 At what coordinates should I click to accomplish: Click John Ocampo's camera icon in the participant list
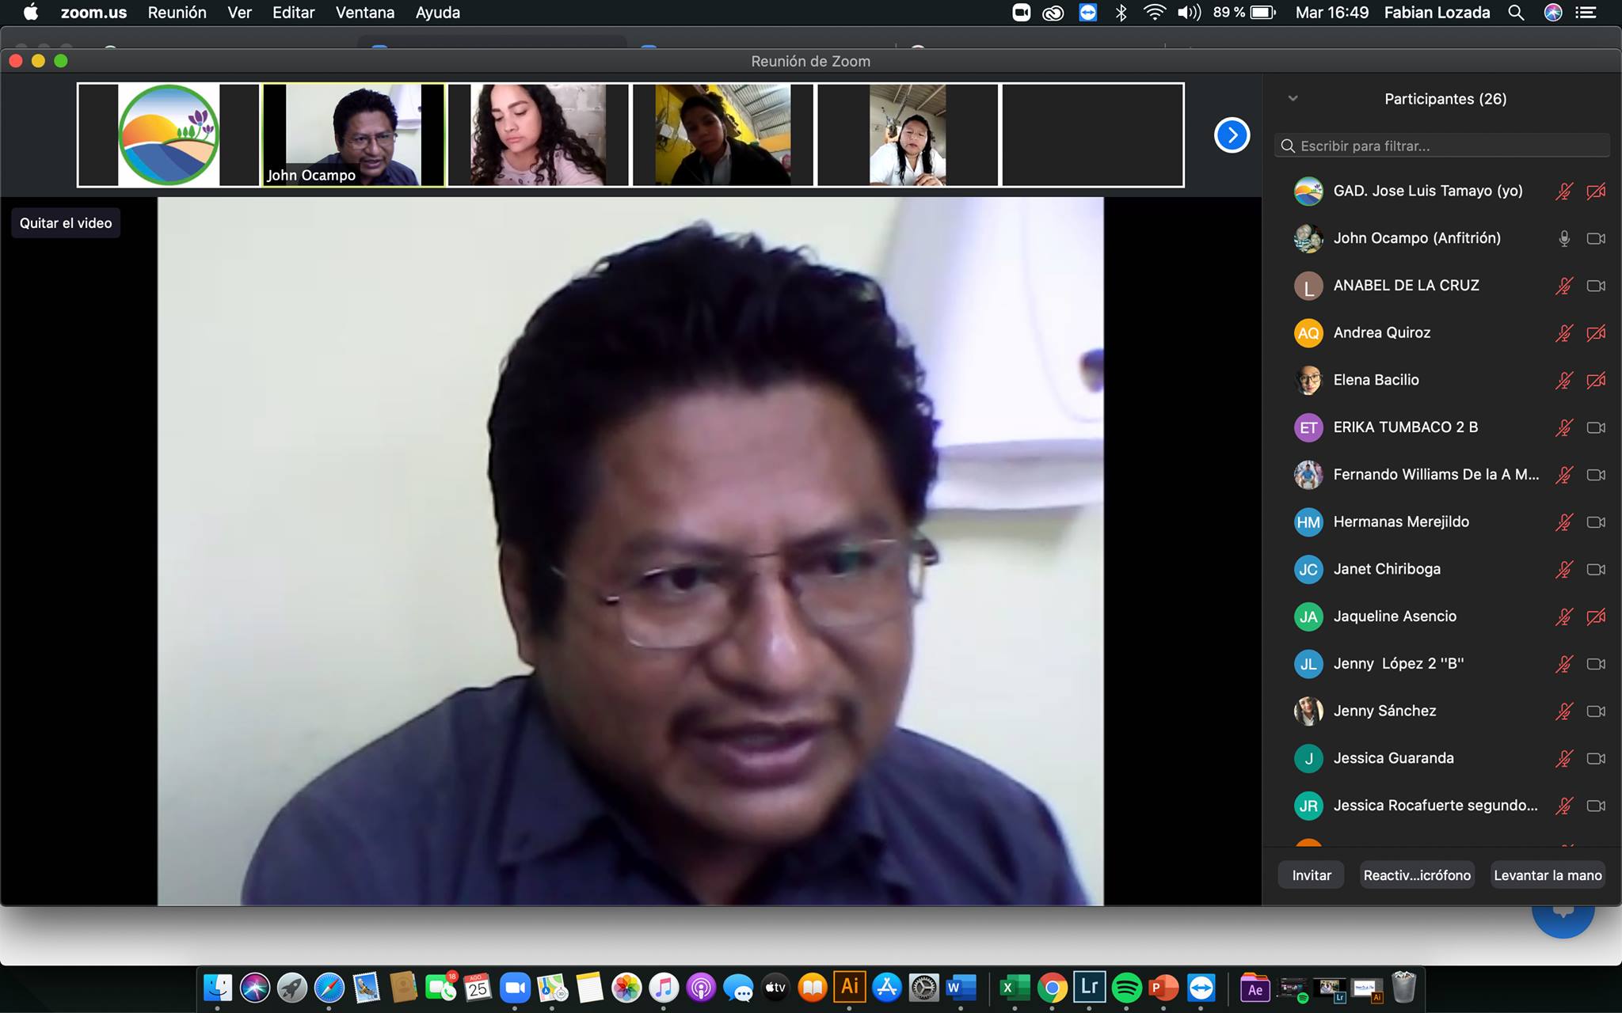1596,238
